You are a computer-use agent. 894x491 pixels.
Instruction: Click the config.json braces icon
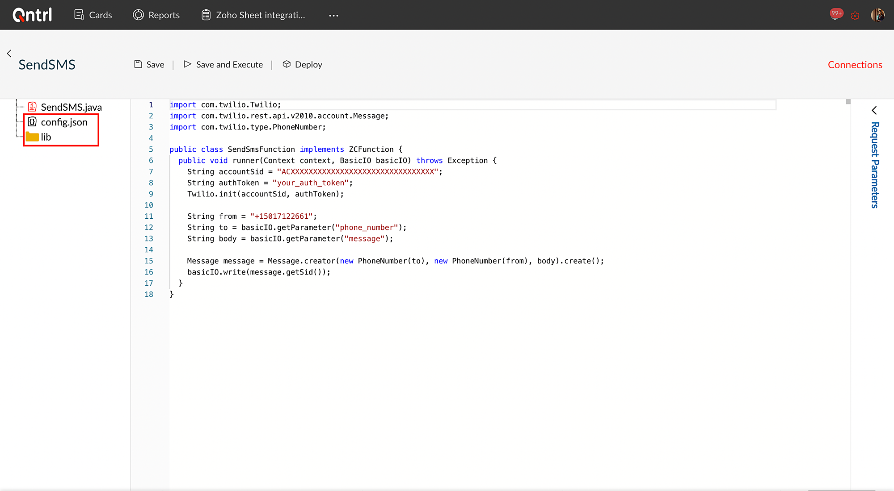pyautogui.click(x=32, y=121)
